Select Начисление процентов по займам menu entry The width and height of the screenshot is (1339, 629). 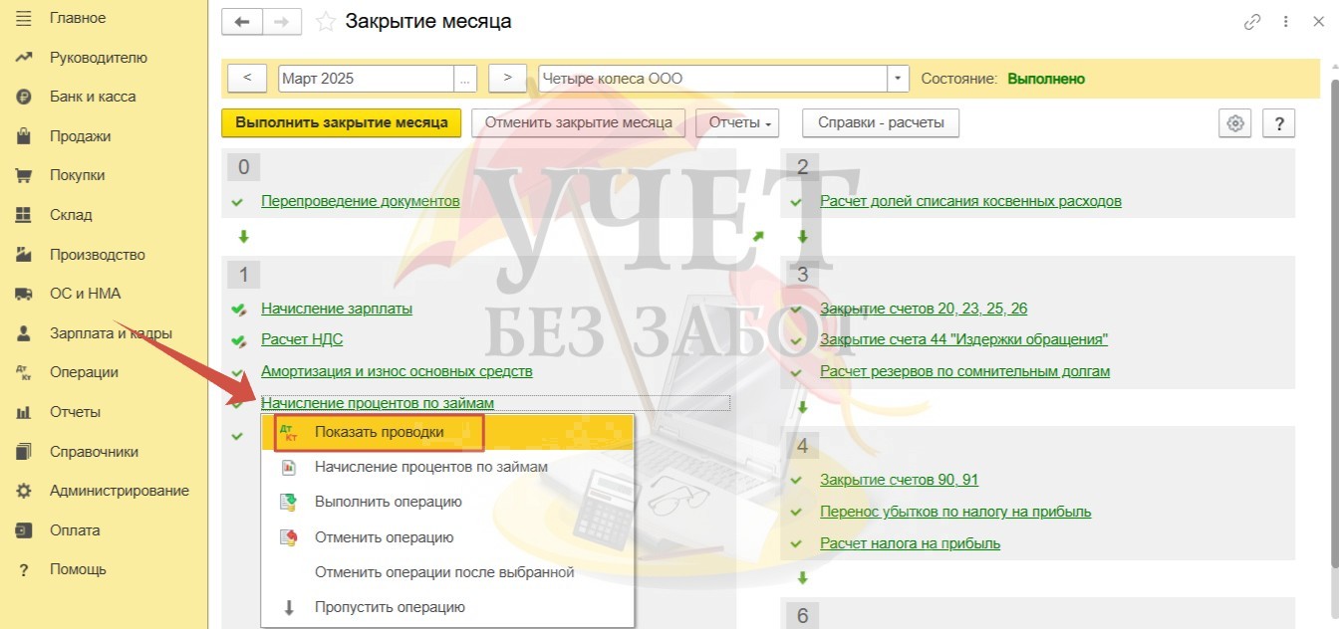coord(447,467)
